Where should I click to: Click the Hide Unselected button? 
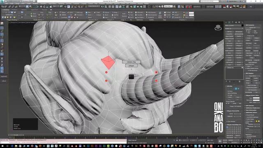click(252, 62)
